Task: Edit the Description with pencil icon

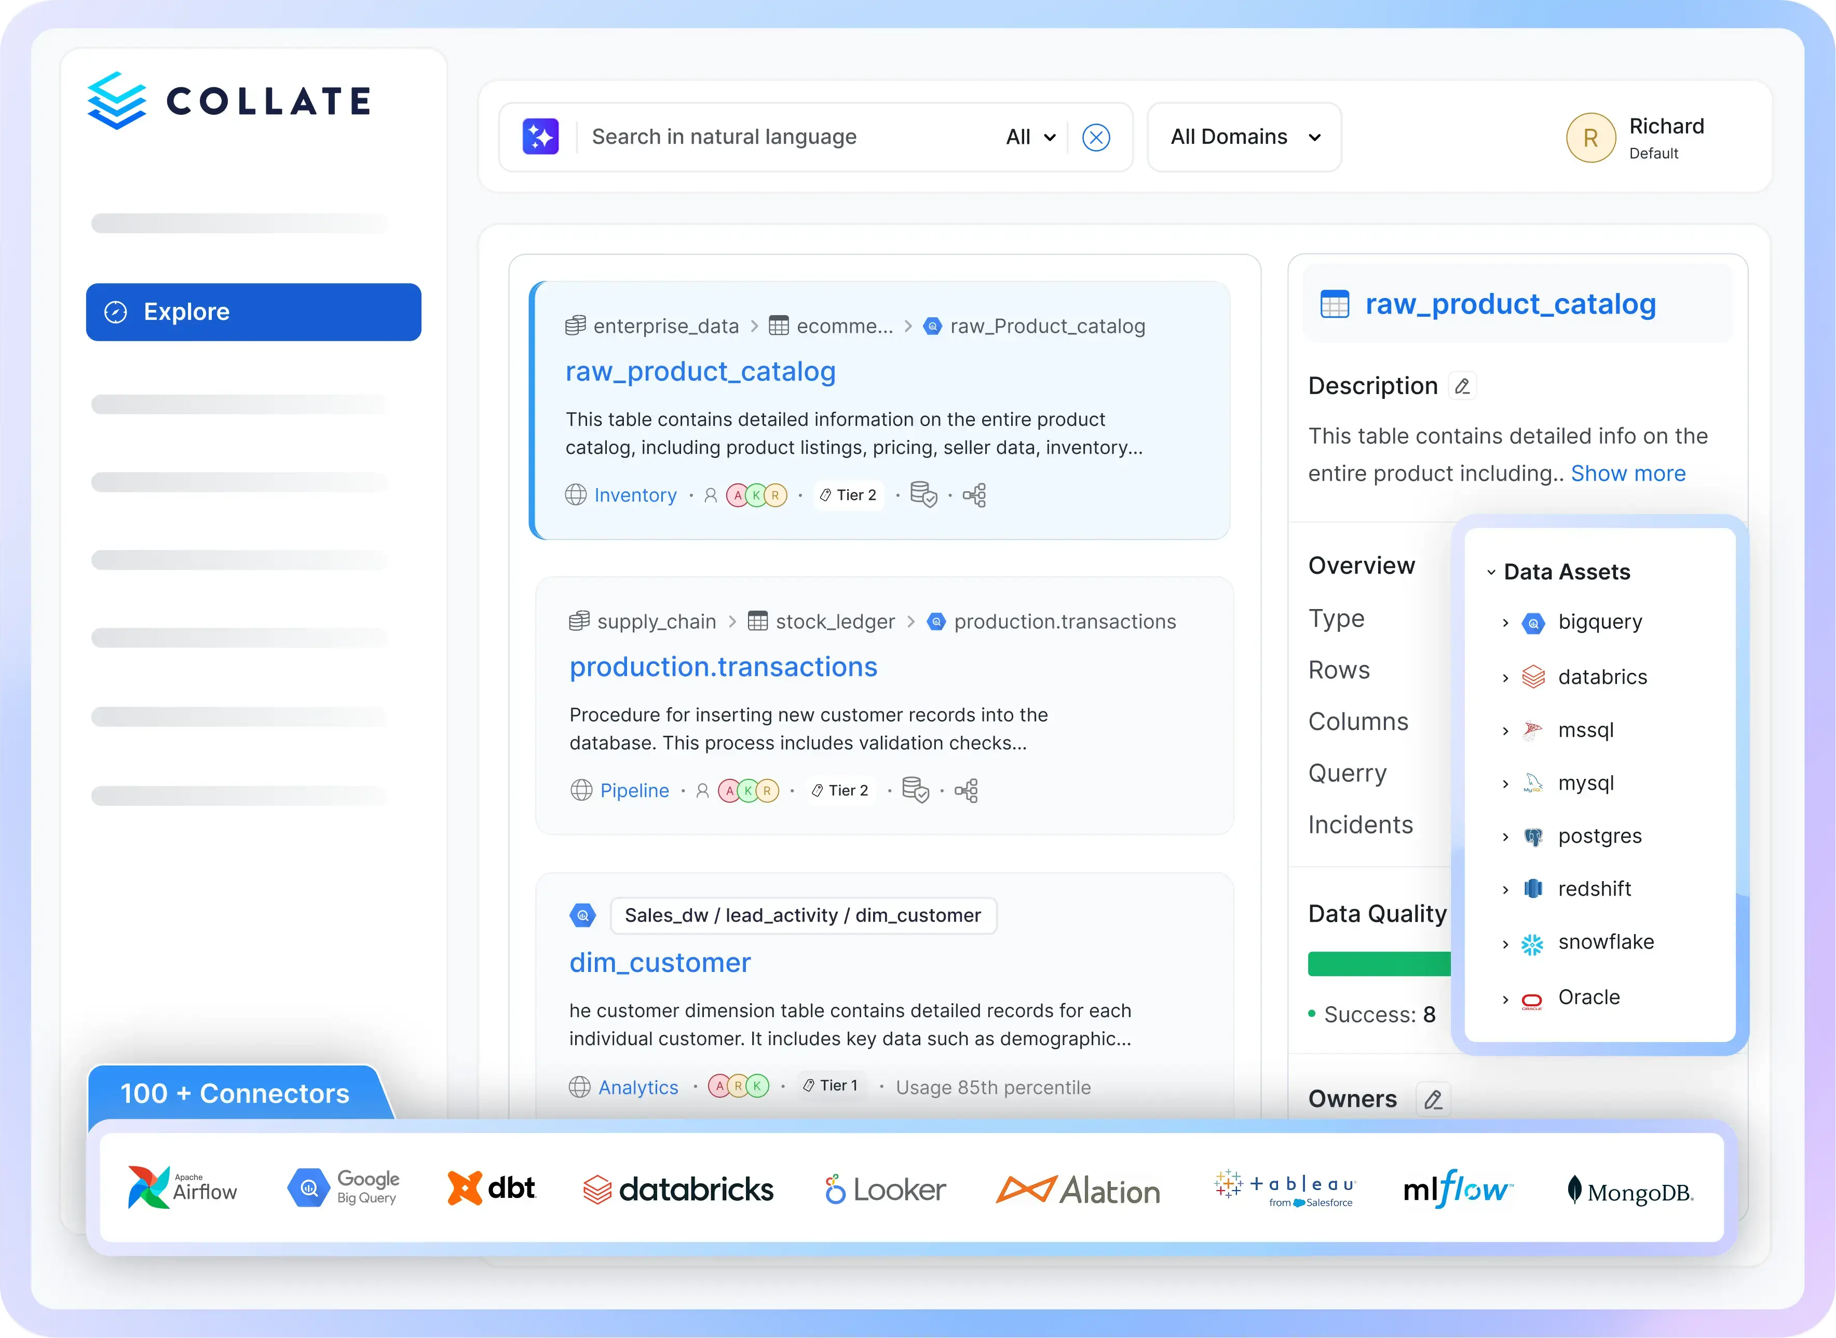Action: pyautogui.click(x=1462, y=386)
